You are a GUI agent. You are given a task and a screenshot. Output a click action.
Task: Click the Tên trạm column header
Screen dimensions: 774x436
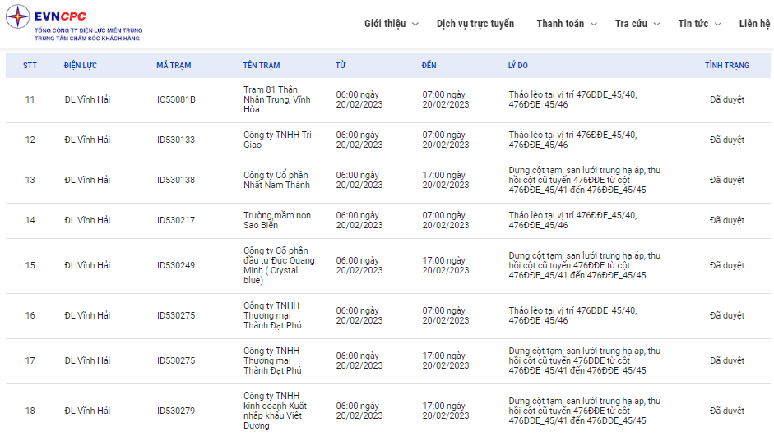click(x=262, y=66)
